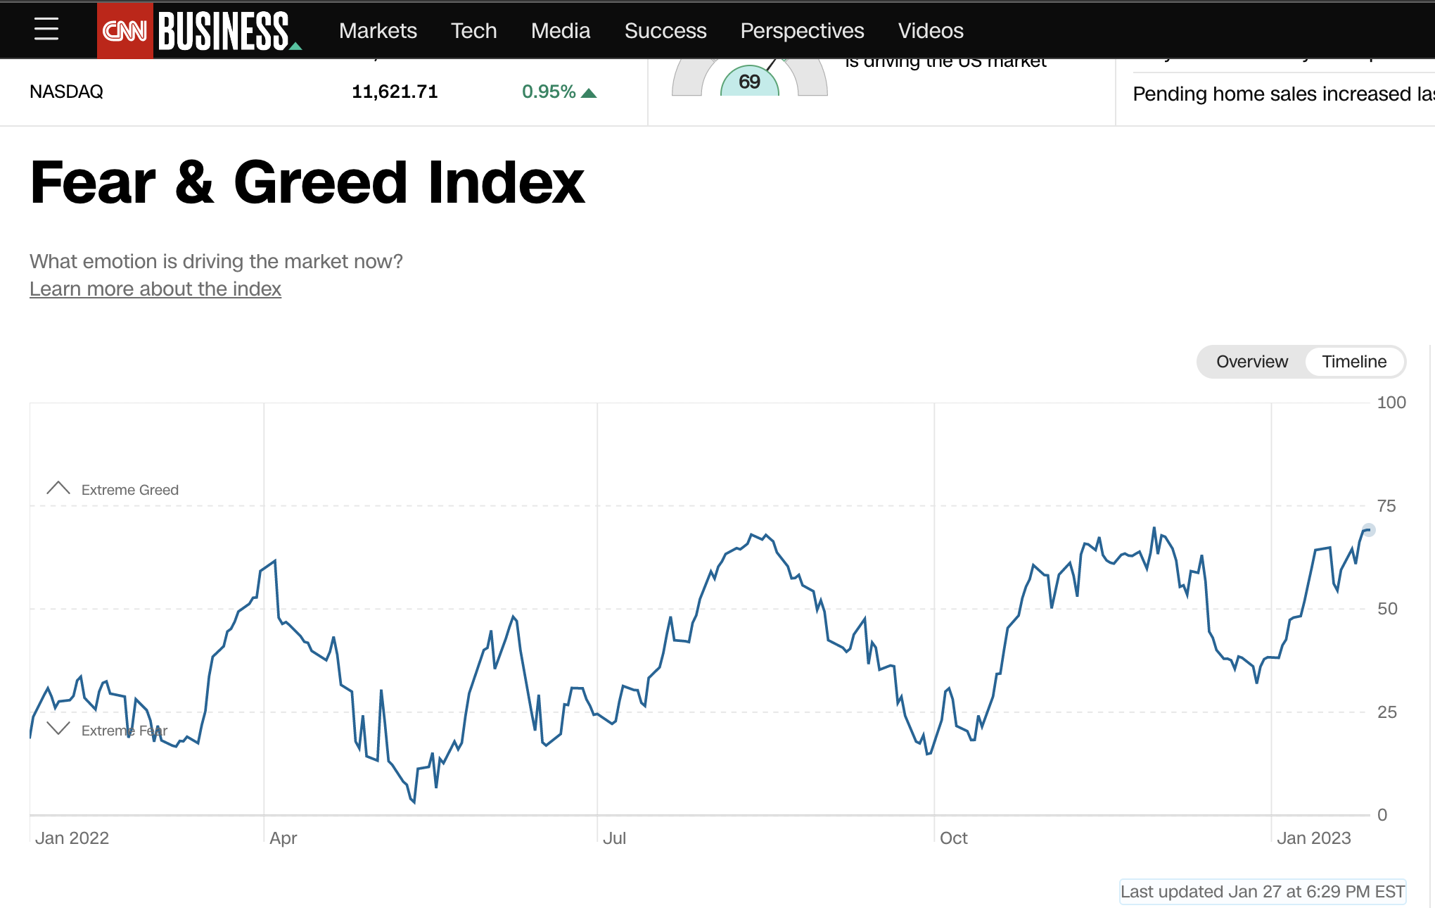Click the Apr axis label
Screen dimensions: 1435x908
(283, 838)
